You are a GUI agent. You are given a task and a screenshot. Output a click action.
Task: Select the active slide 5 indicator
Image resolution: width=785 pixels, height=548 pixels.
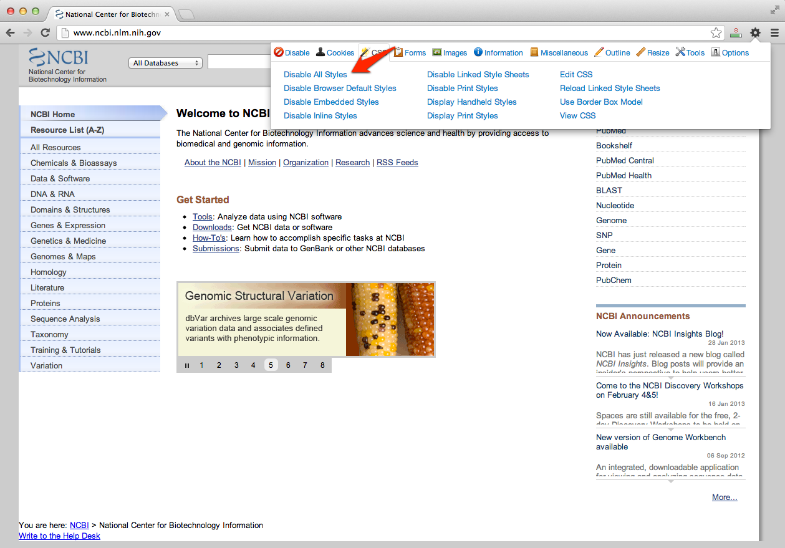pos(271,365)
